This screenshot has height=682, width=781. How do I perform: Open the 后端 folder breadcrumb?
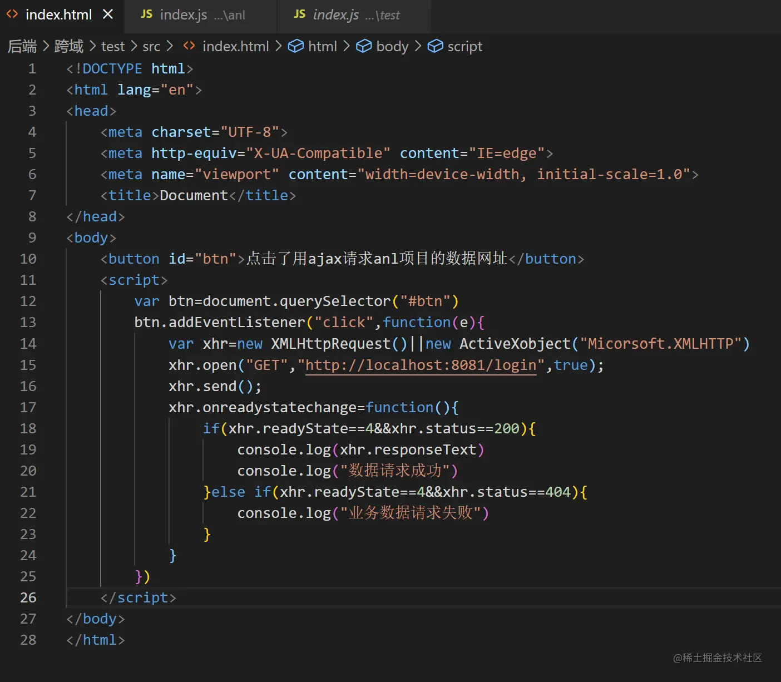click(x=22, y=46)
